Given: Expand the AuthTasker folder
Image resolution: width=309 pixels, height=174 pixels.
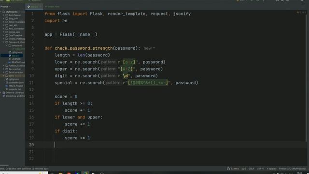Looking at the screenshot, I should tap(3, 15).
